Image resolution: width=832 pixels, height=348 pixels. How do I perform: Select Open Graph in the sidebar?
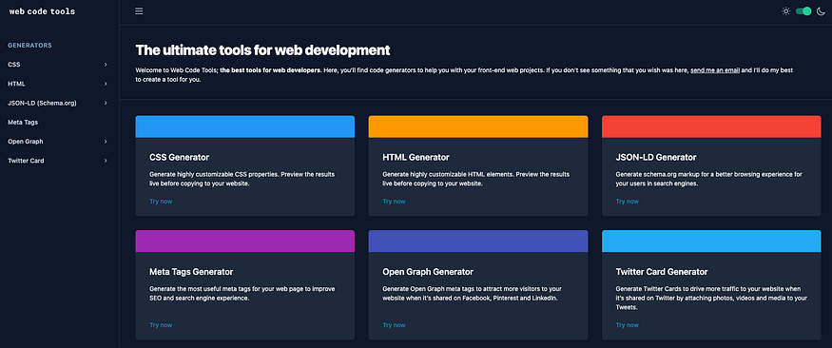click(x=26, y=142)
